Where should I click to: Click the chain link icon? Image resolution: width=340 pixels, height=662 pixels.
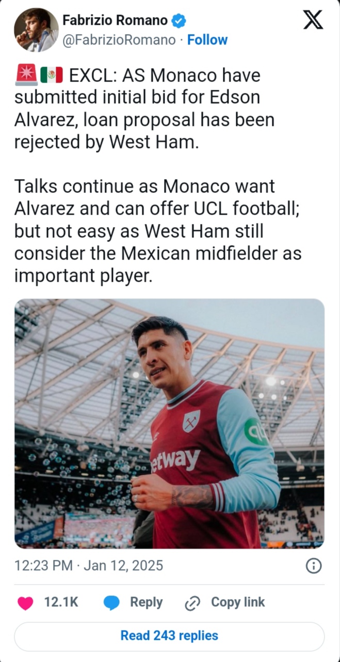(x=192, y=603)
